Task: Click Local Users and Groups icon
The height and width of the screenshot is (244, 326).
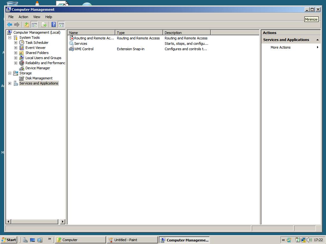Action: click(x=22, y=58)
